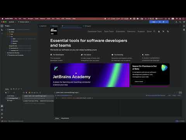Click the bottom-most left stripe tool icon
Viewport: 186px width, 140px height.
click(2, 117)
